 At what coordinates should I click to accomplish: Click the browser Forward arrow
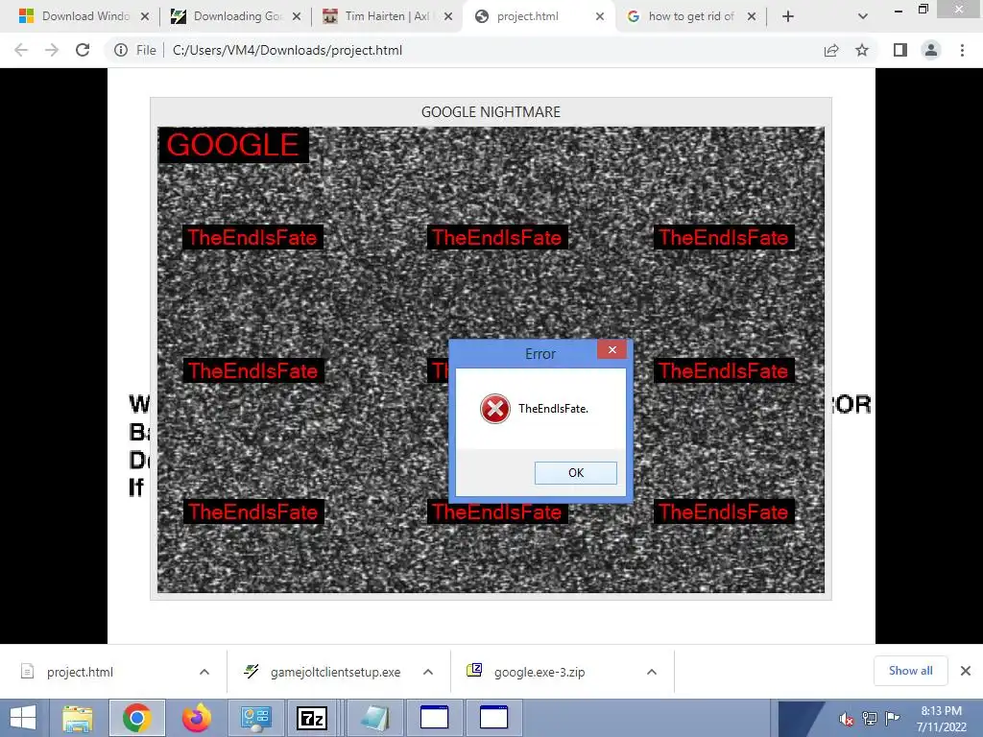[52, 50]
